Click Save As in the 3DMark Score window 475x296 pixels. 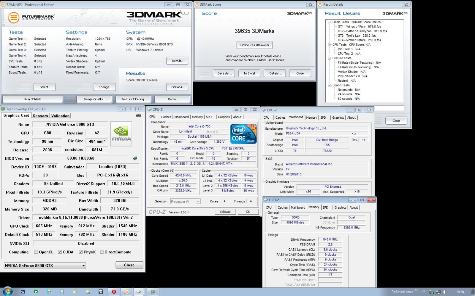224,73
